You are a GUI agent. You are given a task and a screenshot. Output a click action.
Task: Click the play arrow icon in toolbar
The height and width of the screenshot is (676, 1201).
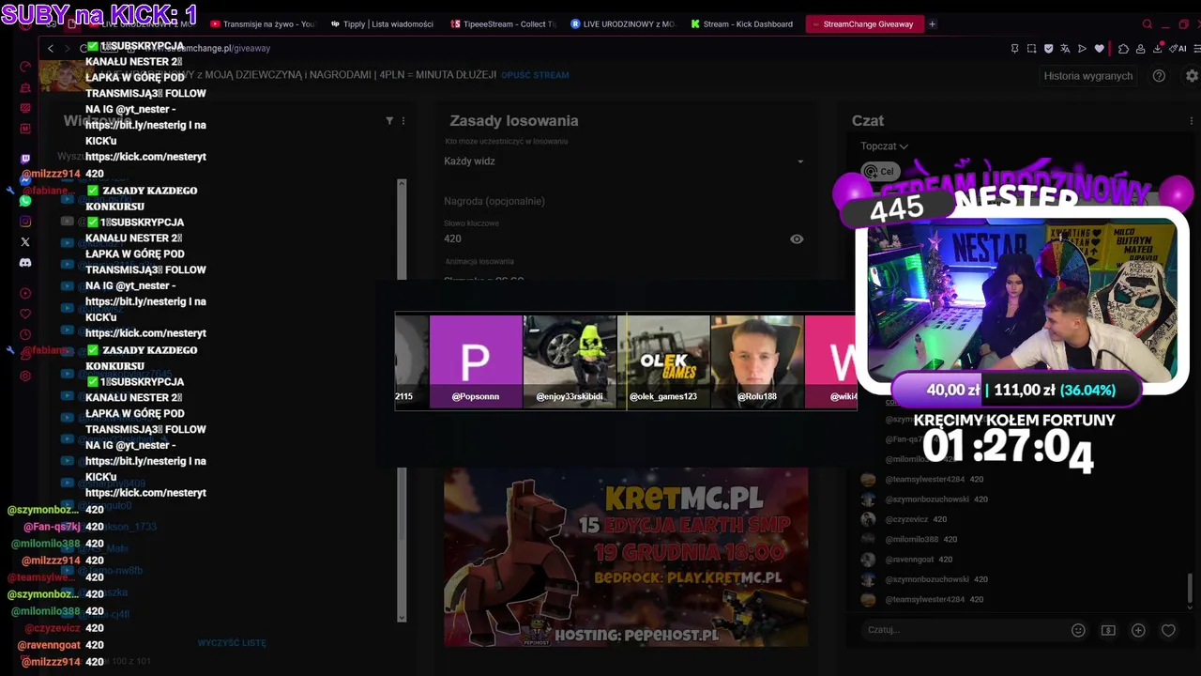click(x=1082, y=49)
